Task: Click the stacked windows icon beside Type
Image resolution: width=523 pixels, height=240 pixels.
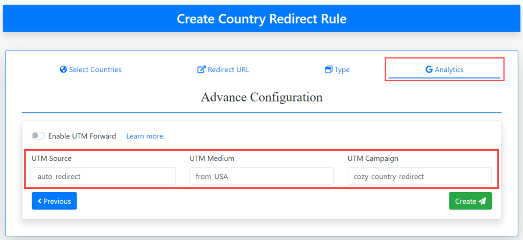Action: click(329, 69)
